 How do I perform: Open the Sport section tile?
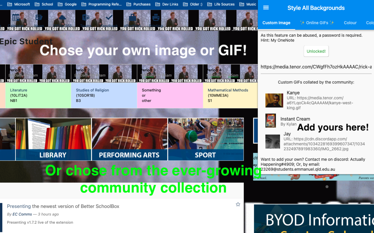coord(205,139)
